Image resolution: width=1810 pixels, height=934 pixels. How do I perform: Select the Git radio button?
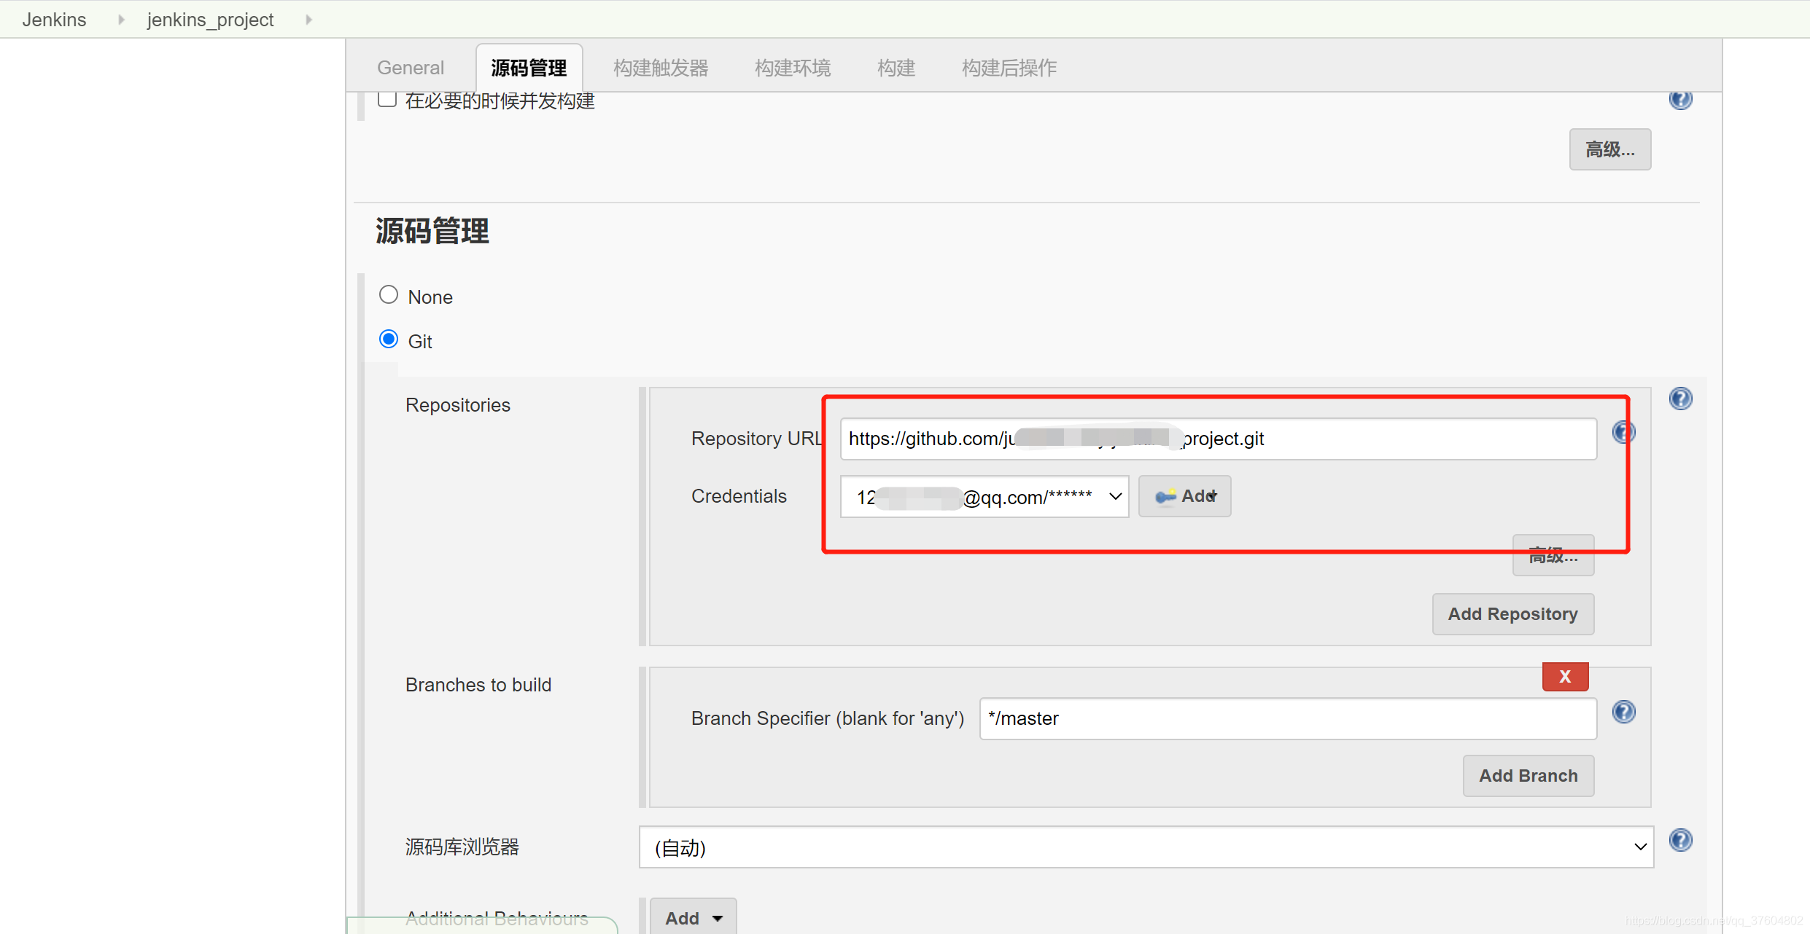[x=388, y=338]
